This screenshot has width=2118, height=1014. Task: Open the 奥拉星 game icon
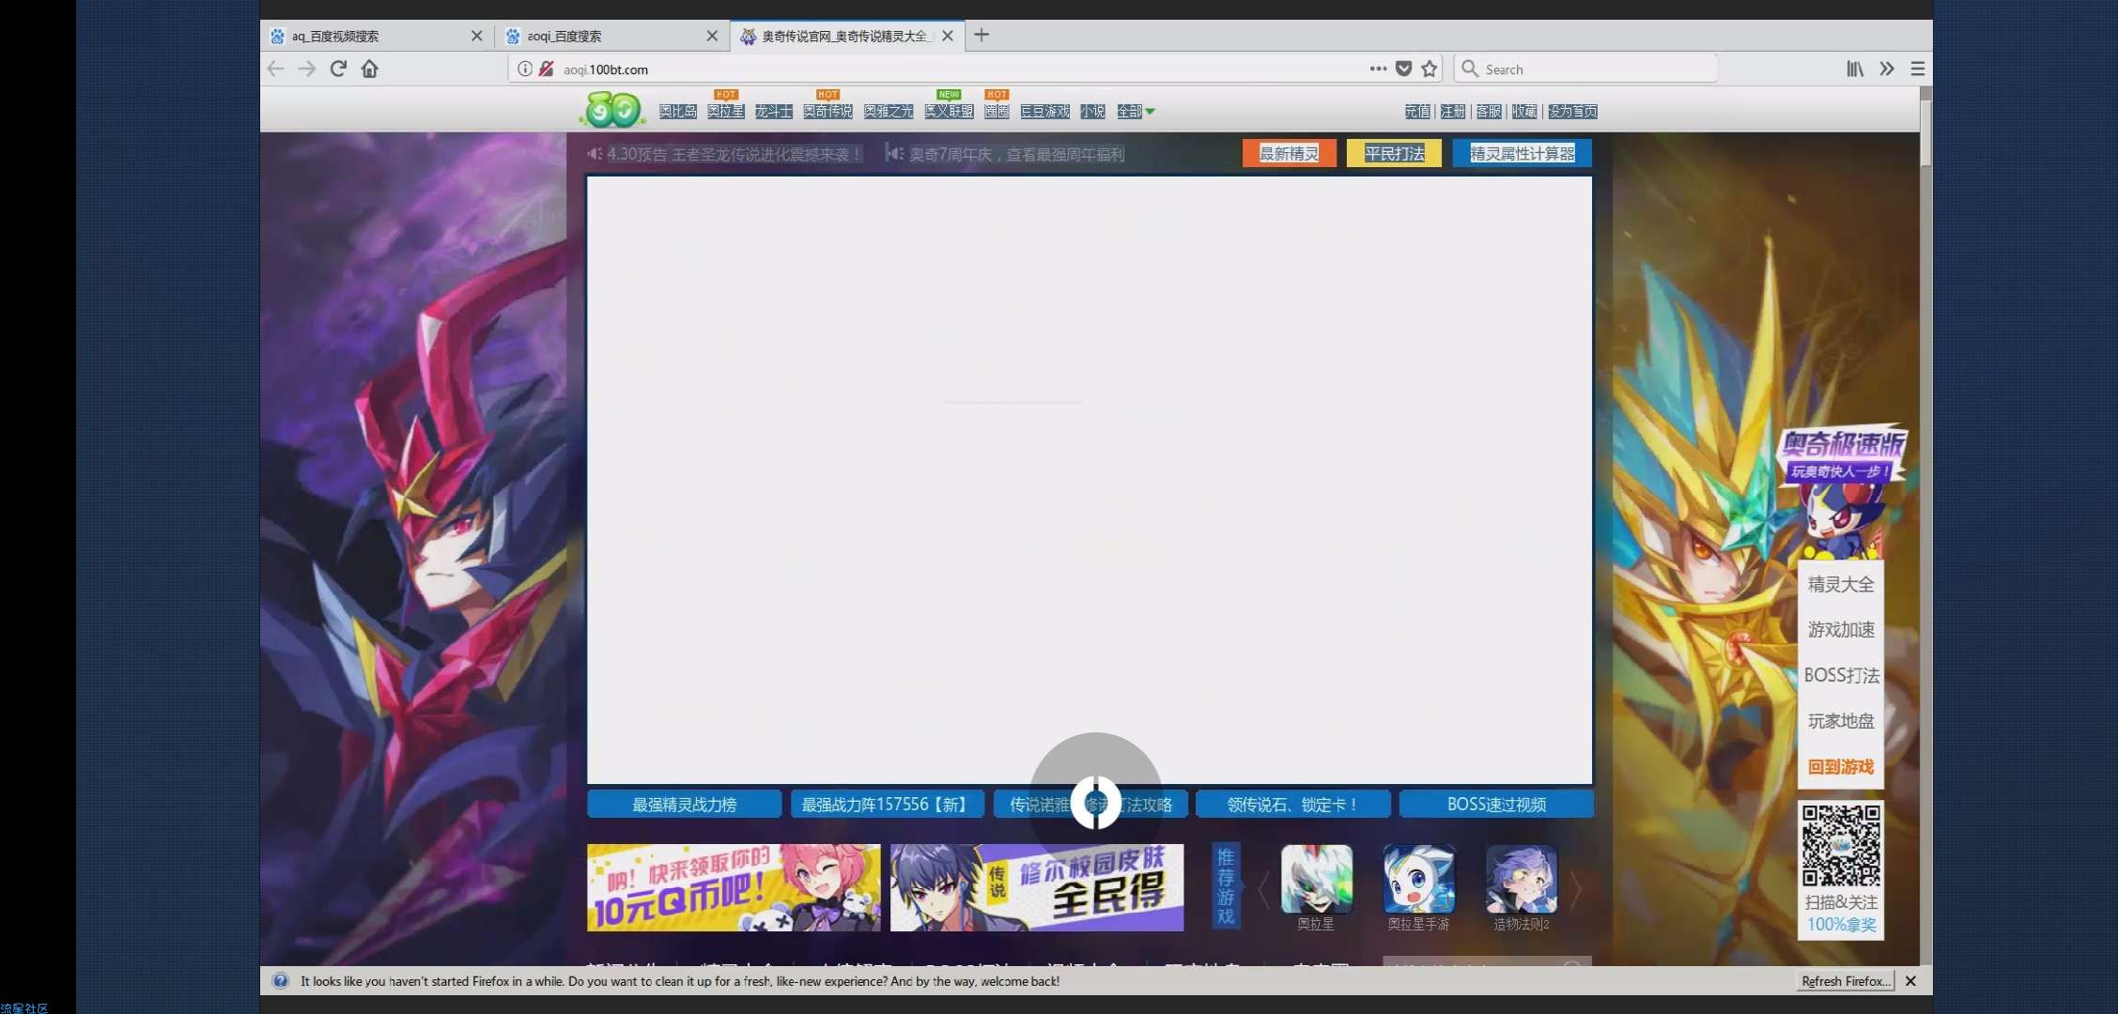[x=1316, y=880]
